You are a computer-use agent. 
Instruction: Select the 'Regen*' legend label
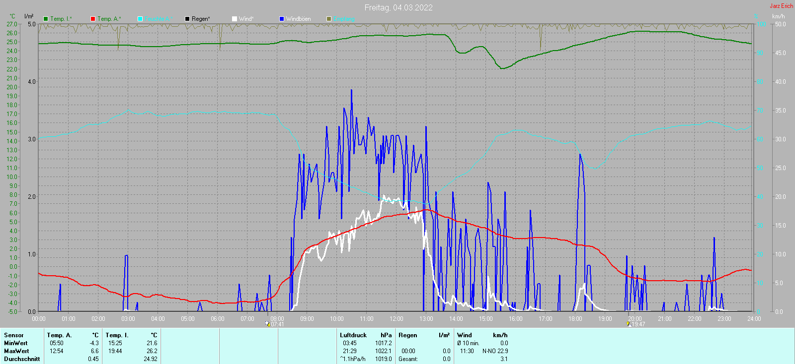(201, 19)
